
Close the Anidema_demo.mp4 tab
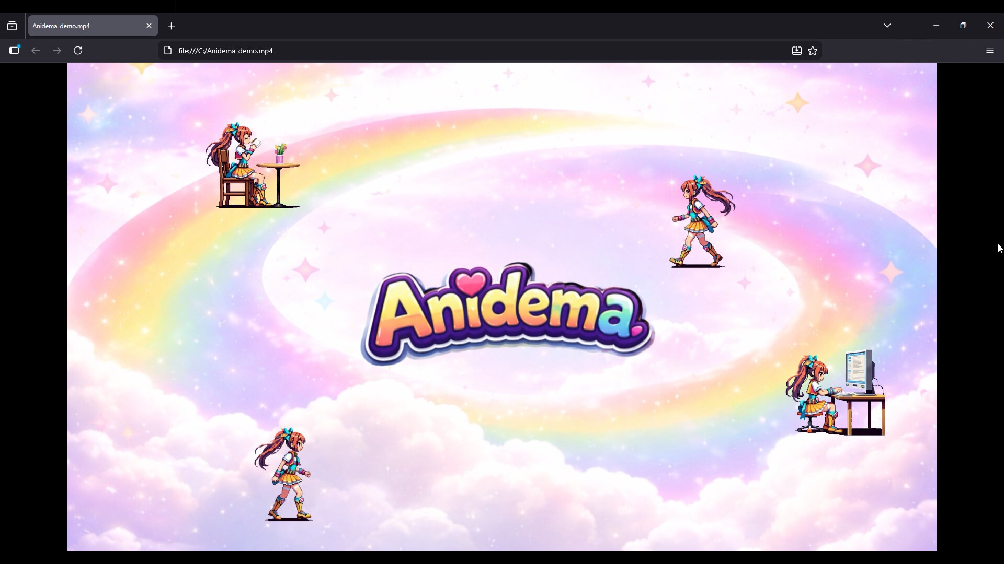[x=150, y=26]
